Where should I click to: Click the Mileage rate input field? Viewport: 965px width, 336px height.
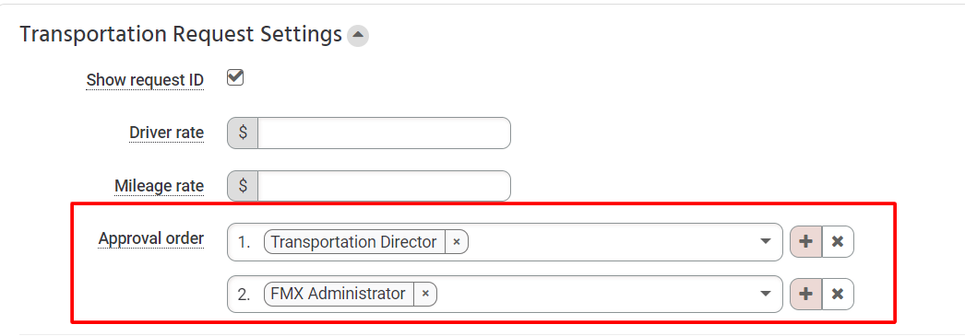tap(384, 186)
